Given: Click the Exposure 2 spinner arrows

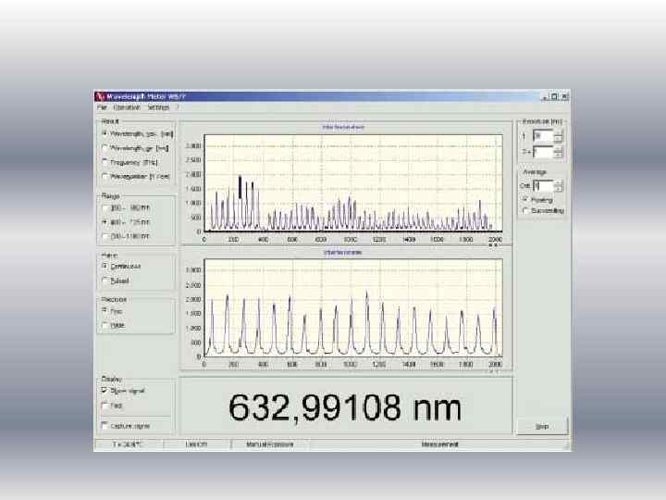Looking at the screenshot, I should [558, 151].
